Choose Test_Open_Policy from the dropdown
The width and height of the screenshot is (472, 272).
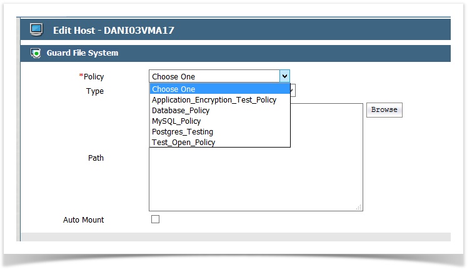183,143
